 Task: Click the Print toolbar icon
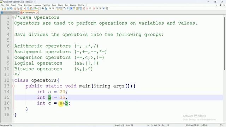(21, 8)
